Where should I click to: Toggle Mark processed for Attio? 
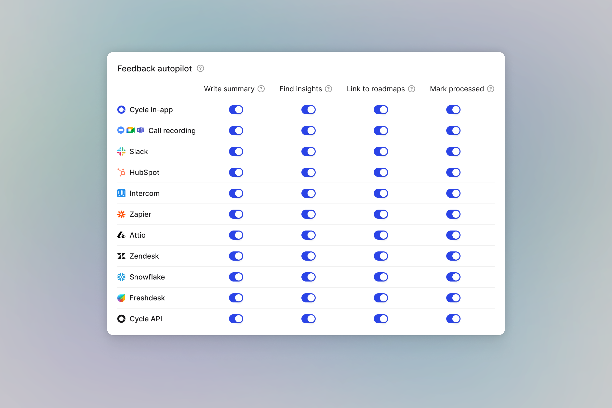click(x=453, y=235)
